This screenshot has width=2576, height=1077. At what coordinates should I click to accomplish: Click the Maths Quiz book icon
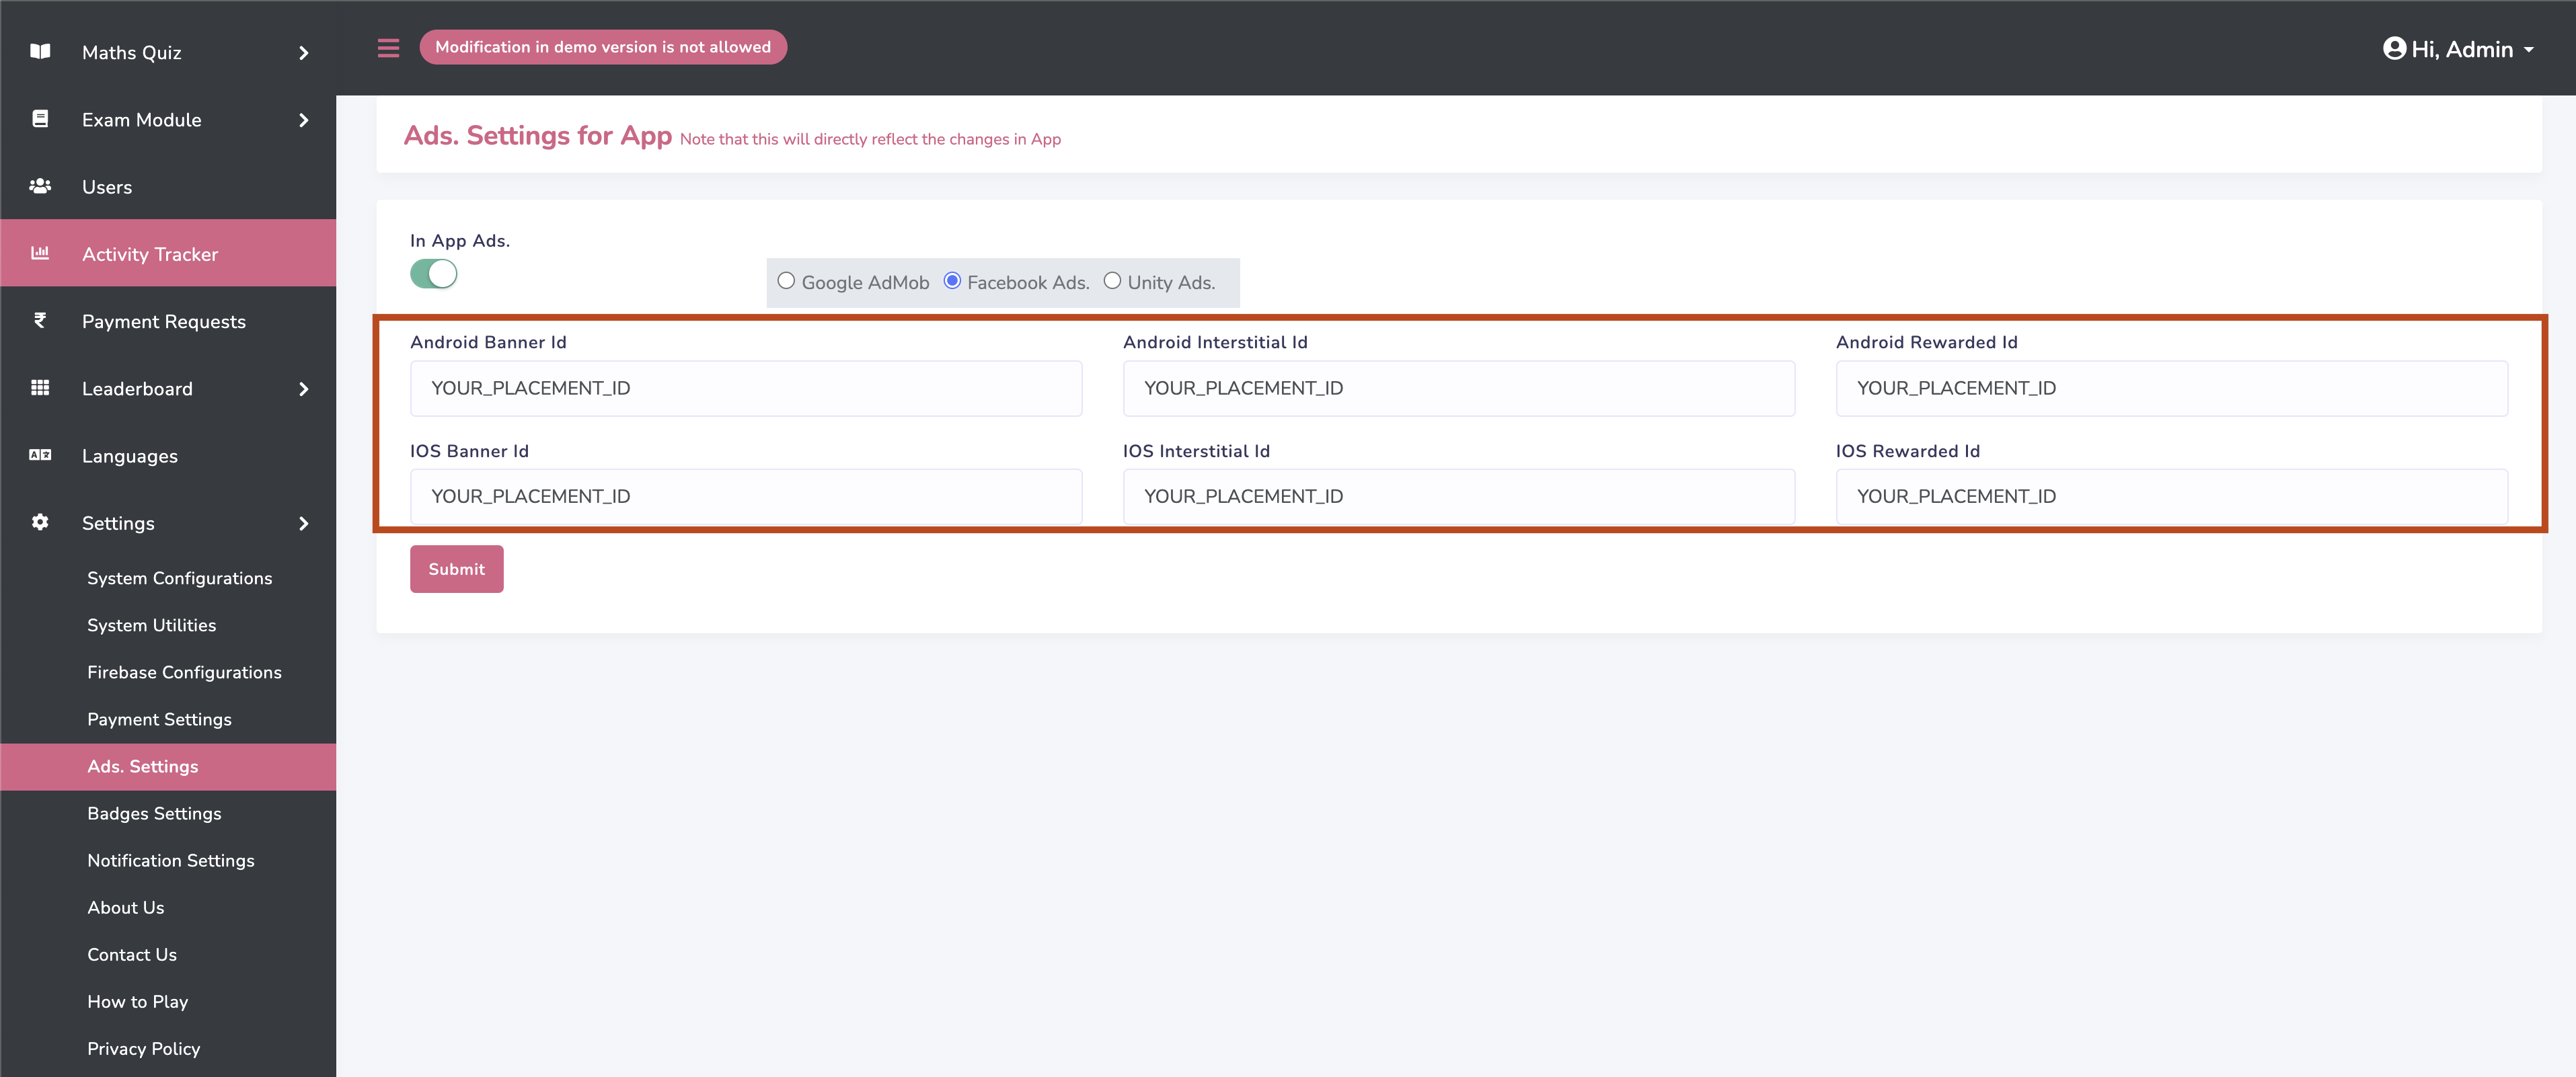[x=40, y=52]
